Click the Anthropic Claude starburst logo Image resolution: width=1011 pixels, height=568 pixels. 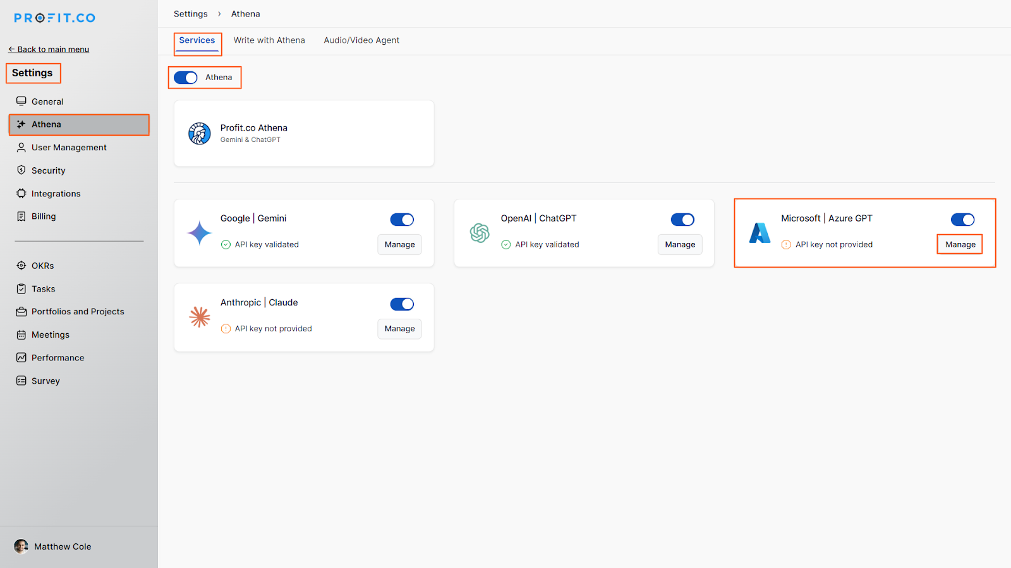pyautogui.click(x=200, y=317)
